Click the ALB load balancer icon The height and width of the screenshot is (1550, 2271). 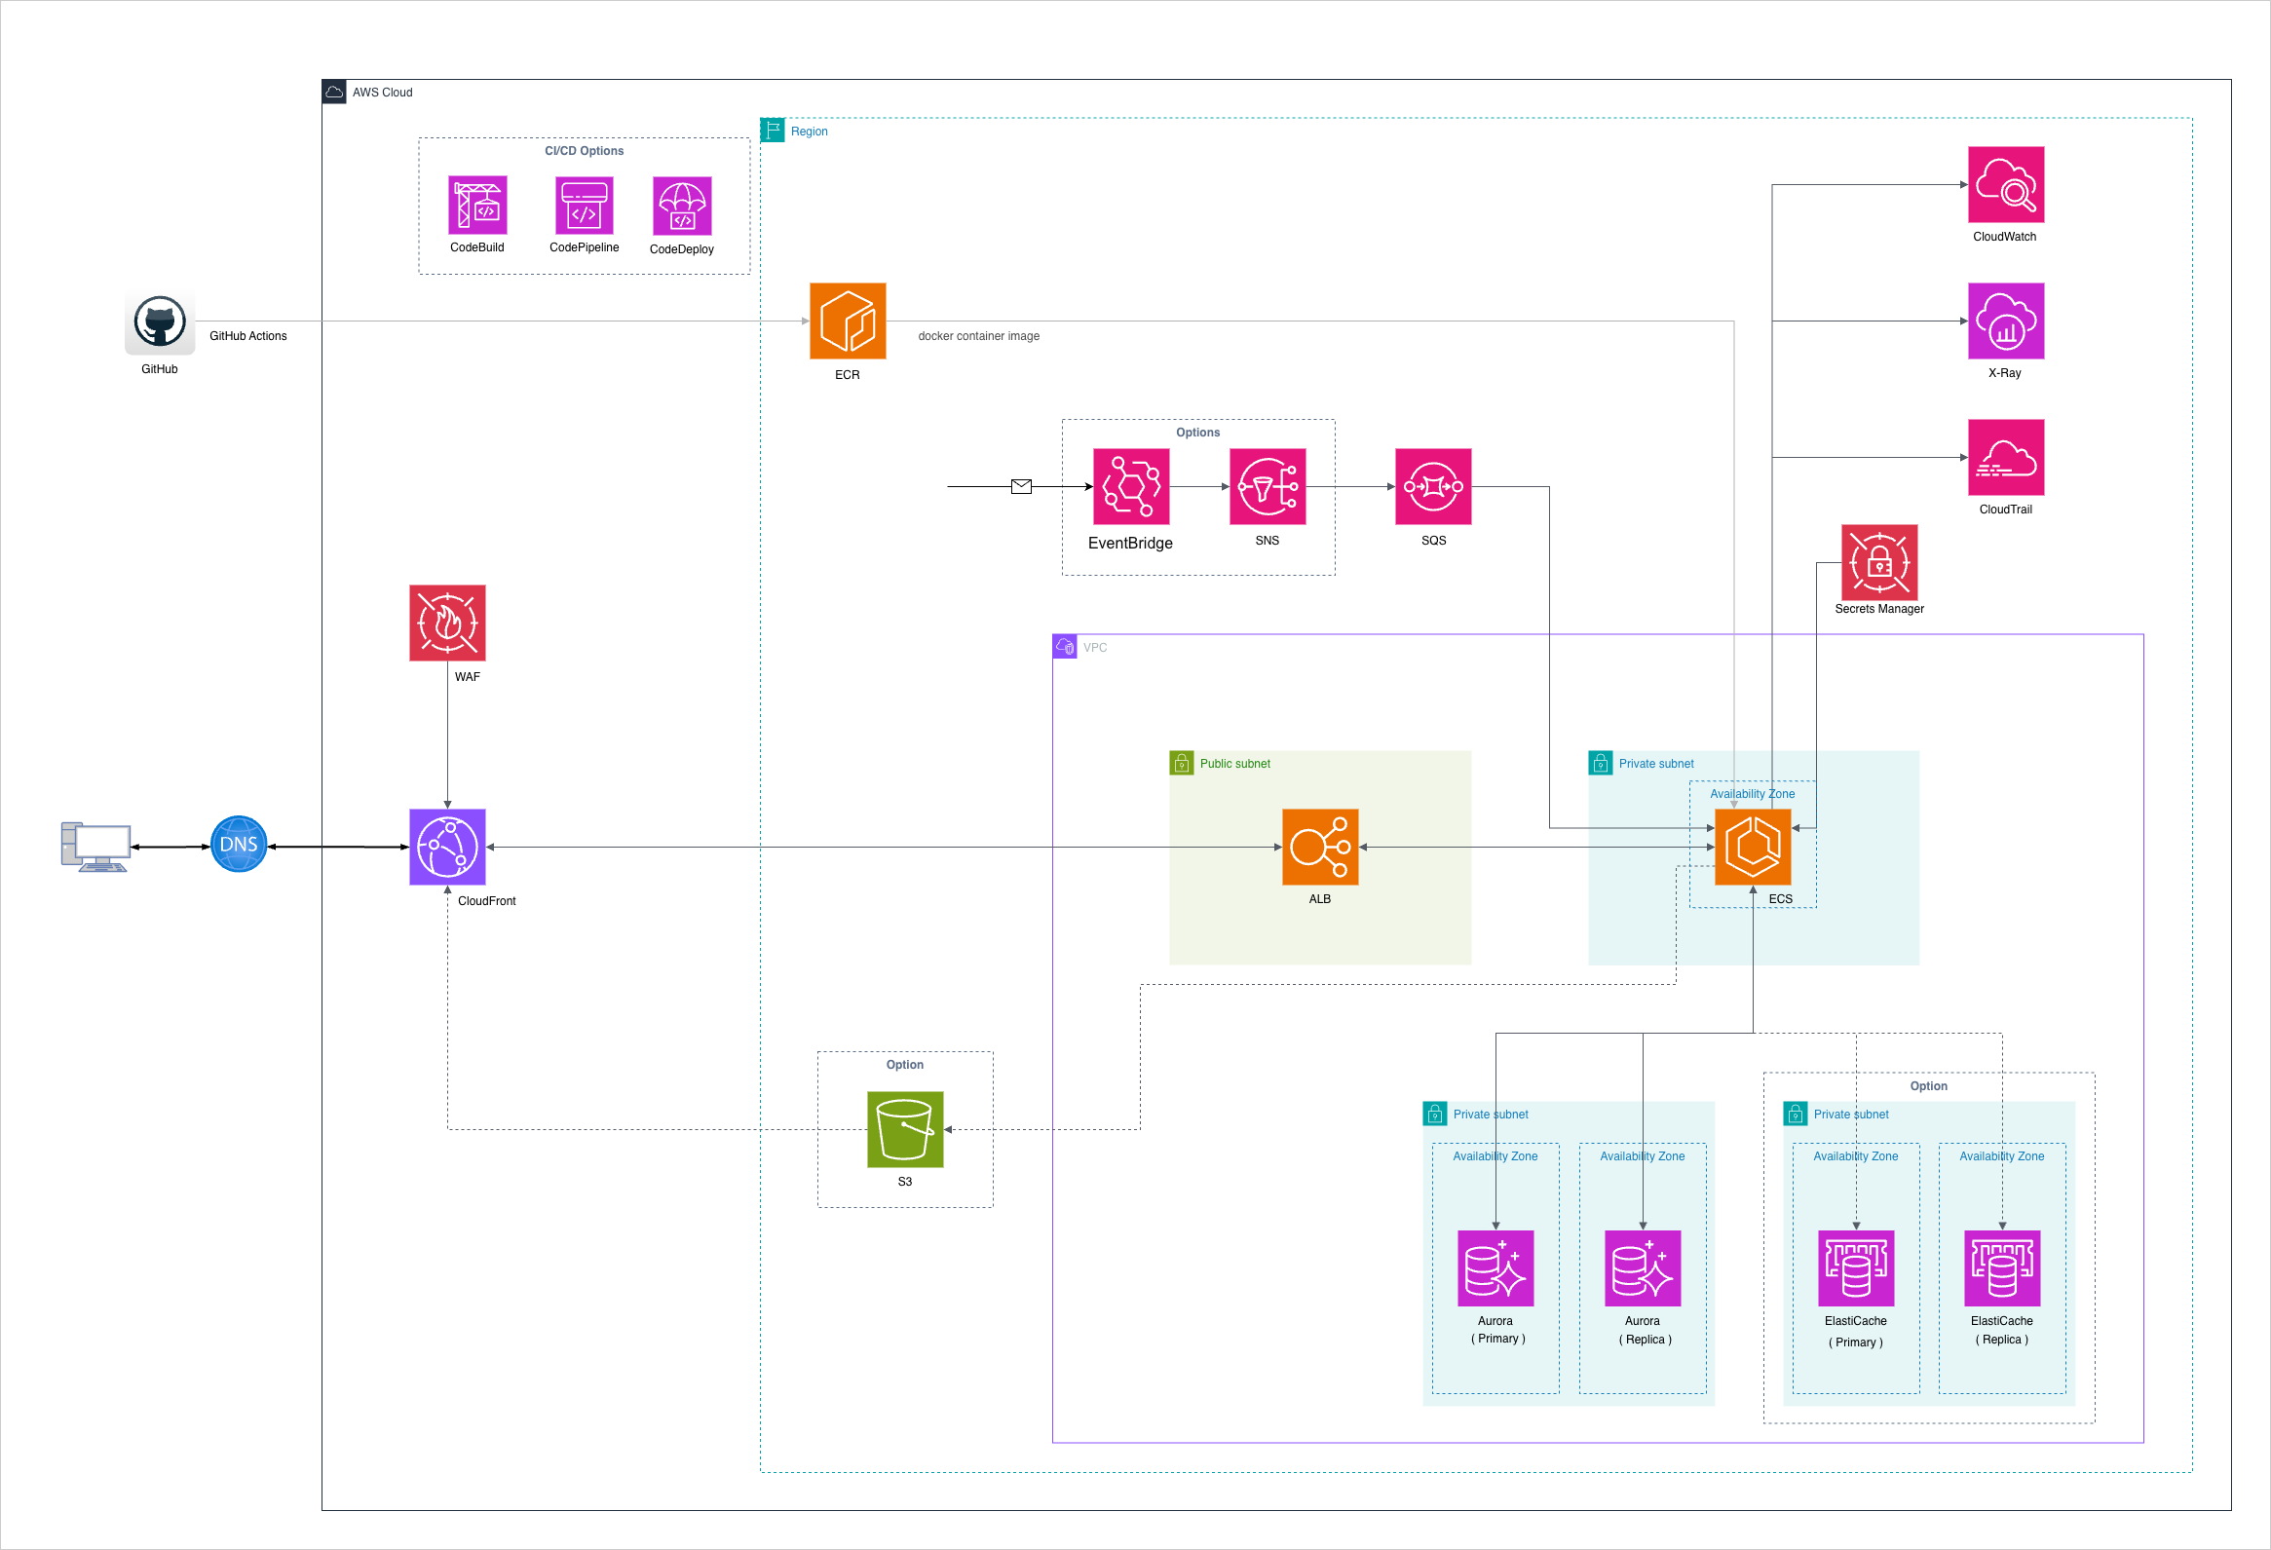pos(1319,847)
